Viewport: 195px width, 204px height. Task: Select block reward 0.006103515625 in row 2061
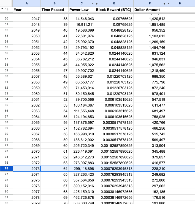point(114,99)
